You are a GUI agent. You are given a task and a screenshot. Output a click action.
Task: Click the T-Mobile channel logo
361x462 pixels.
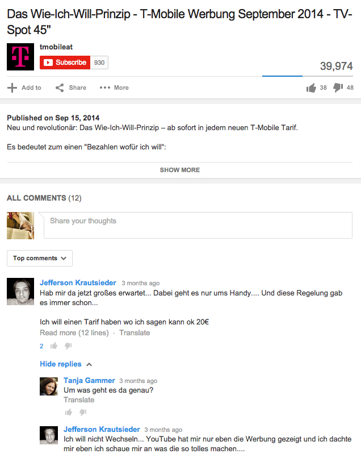tap(20, 57)
